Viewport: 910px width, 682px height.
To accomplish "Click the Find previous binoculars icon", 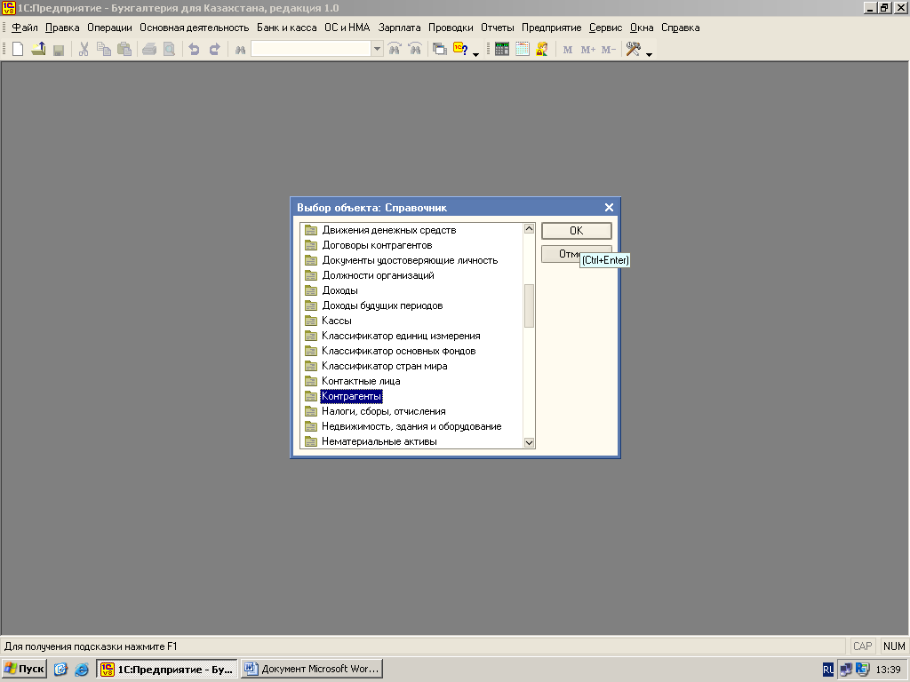I will point(415,50).
